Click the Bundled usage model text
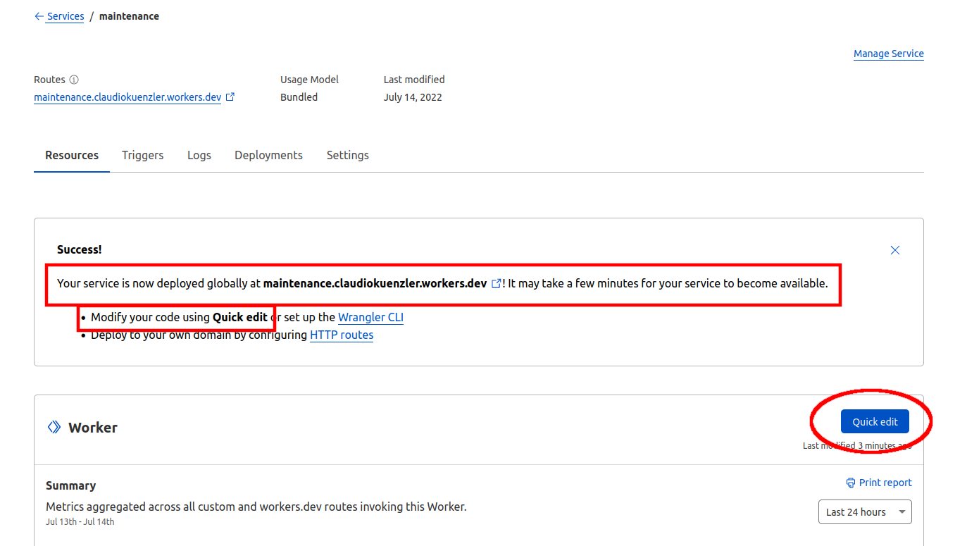 pyautogui.click(x=299, y=97)
